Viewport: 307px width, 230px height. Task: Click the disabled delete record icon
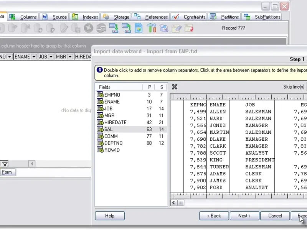(x=51, y=28)
